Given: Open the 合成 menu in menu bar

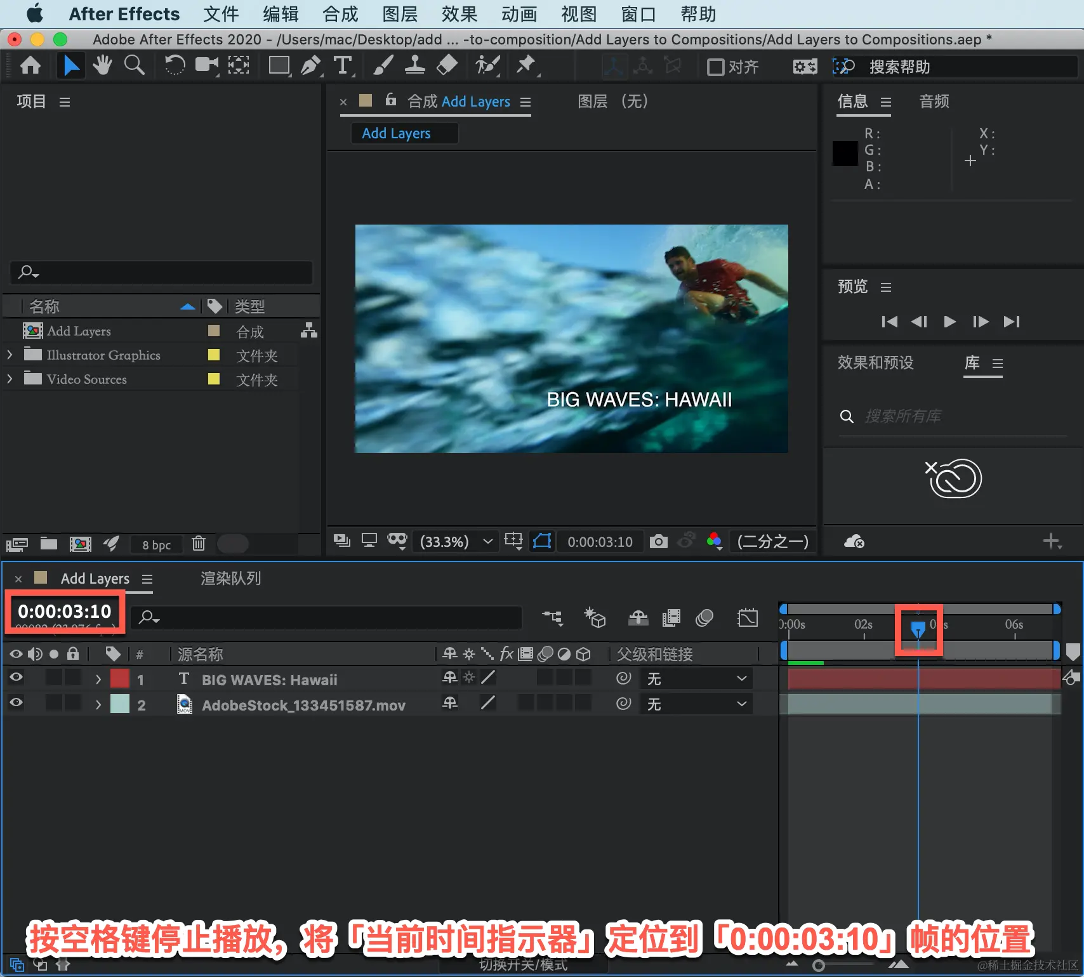Looking at the screenshot, I should click(x=340, y=14).
